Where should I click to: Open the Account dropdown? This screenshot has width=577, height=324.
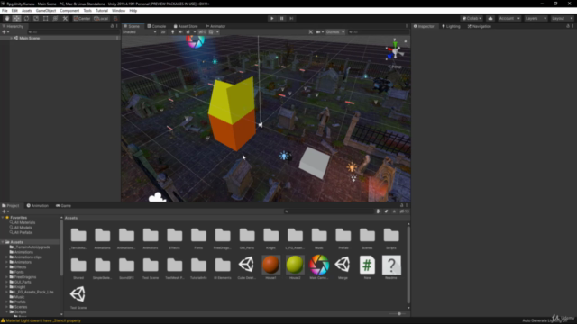509,18
